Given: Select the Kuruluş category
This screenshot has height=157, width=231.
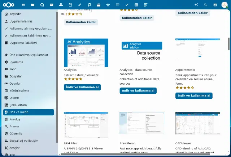Looking at the screenshot, I should (x=29, y=119).
